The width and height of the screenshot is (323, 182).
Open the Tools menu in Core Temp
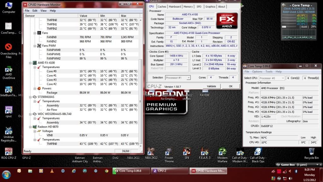(x=269, y=71)
